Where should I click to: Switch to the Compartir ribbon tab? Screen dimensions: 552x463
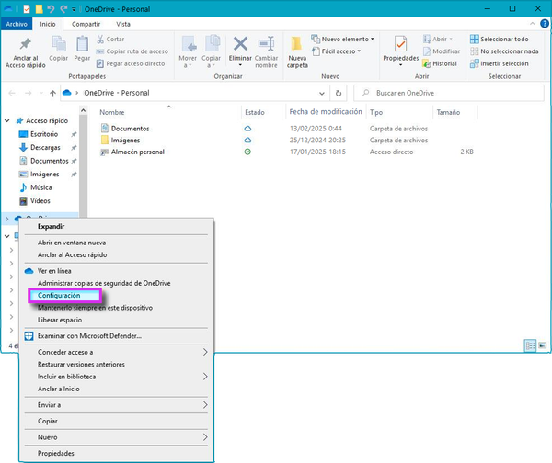(x=86, y=24)
